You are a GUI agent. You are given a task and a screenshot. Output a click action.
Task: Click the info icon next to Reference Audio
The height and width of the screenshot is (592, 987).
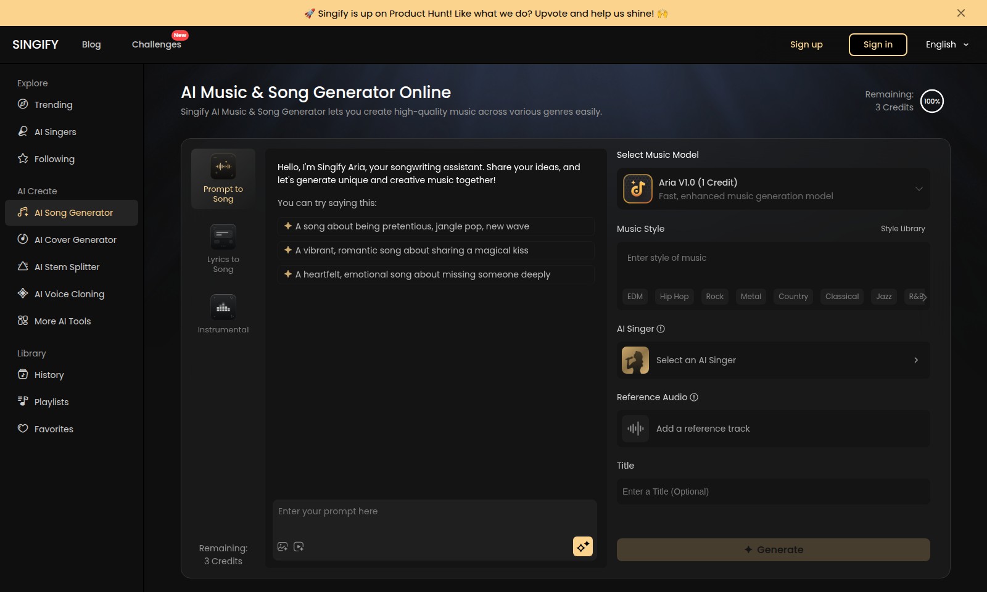(694, 397)
